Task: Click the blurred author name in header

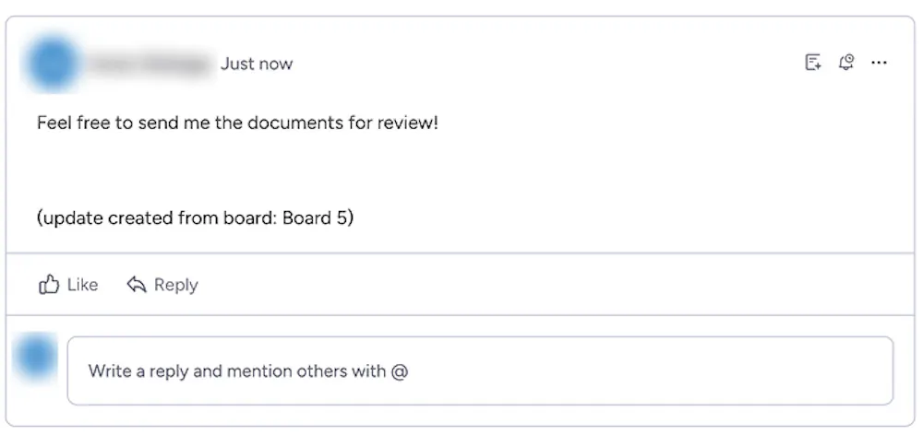Action: tap(150, 64)
